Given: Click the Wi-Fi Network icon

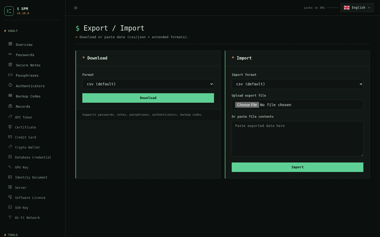Looking at the screenshot, I should (10, 217).
